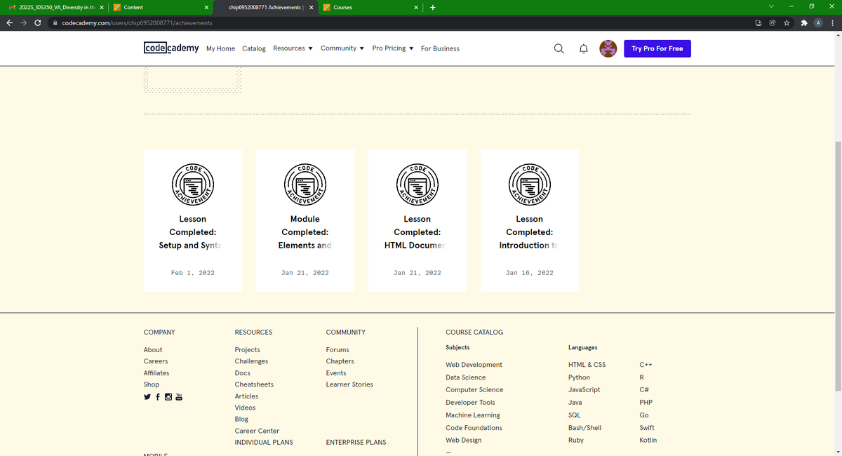
Task: Click the Try Pro For Free button
Action: 657,48
